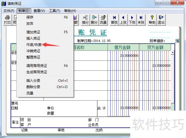The image size is (186, 138).
Task: Open the 帮助 help toolbar icon
Action: [152, 20]
